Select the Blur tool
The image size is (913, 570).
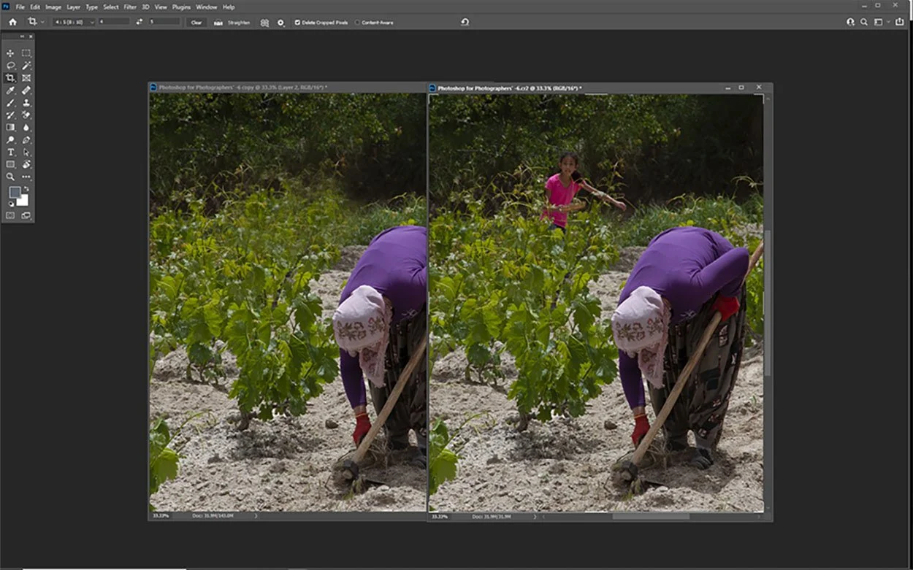pyautogui.click(x=26, y=127)
